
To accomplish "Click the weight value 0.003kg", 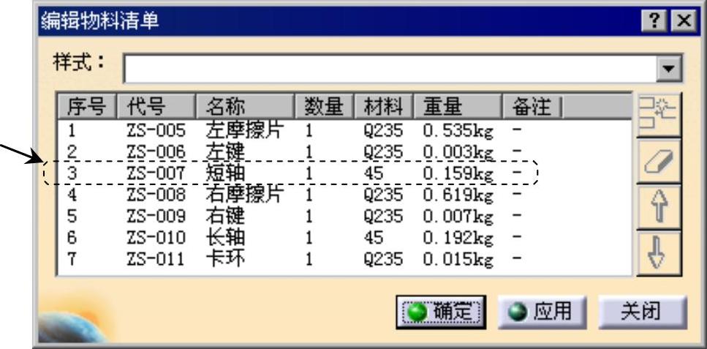I will coord(458,153).
